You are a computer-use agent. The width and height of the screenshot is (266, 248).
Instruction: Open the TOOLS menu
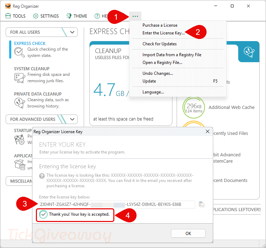point(15,16)
